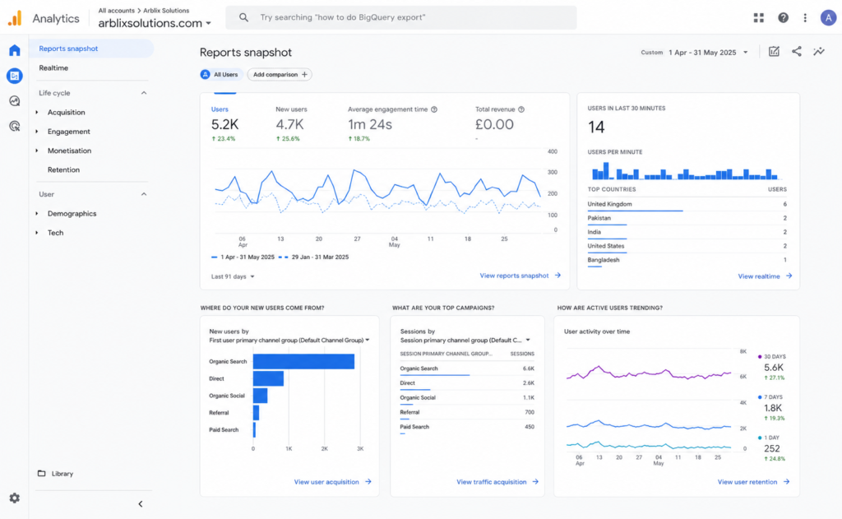Open the Insights sparkline icon

point(819,52)
